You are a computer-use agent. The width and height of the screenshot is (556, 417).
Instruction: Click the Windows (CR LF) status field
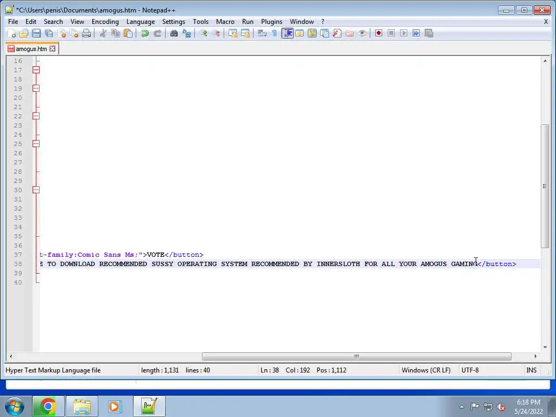(x=426, y=370)
